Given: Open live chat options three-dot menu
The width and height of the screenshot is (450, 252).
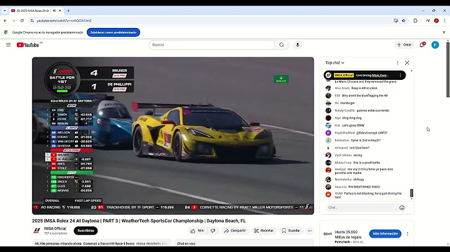Looking at the screenshot, I should (397, 63).
